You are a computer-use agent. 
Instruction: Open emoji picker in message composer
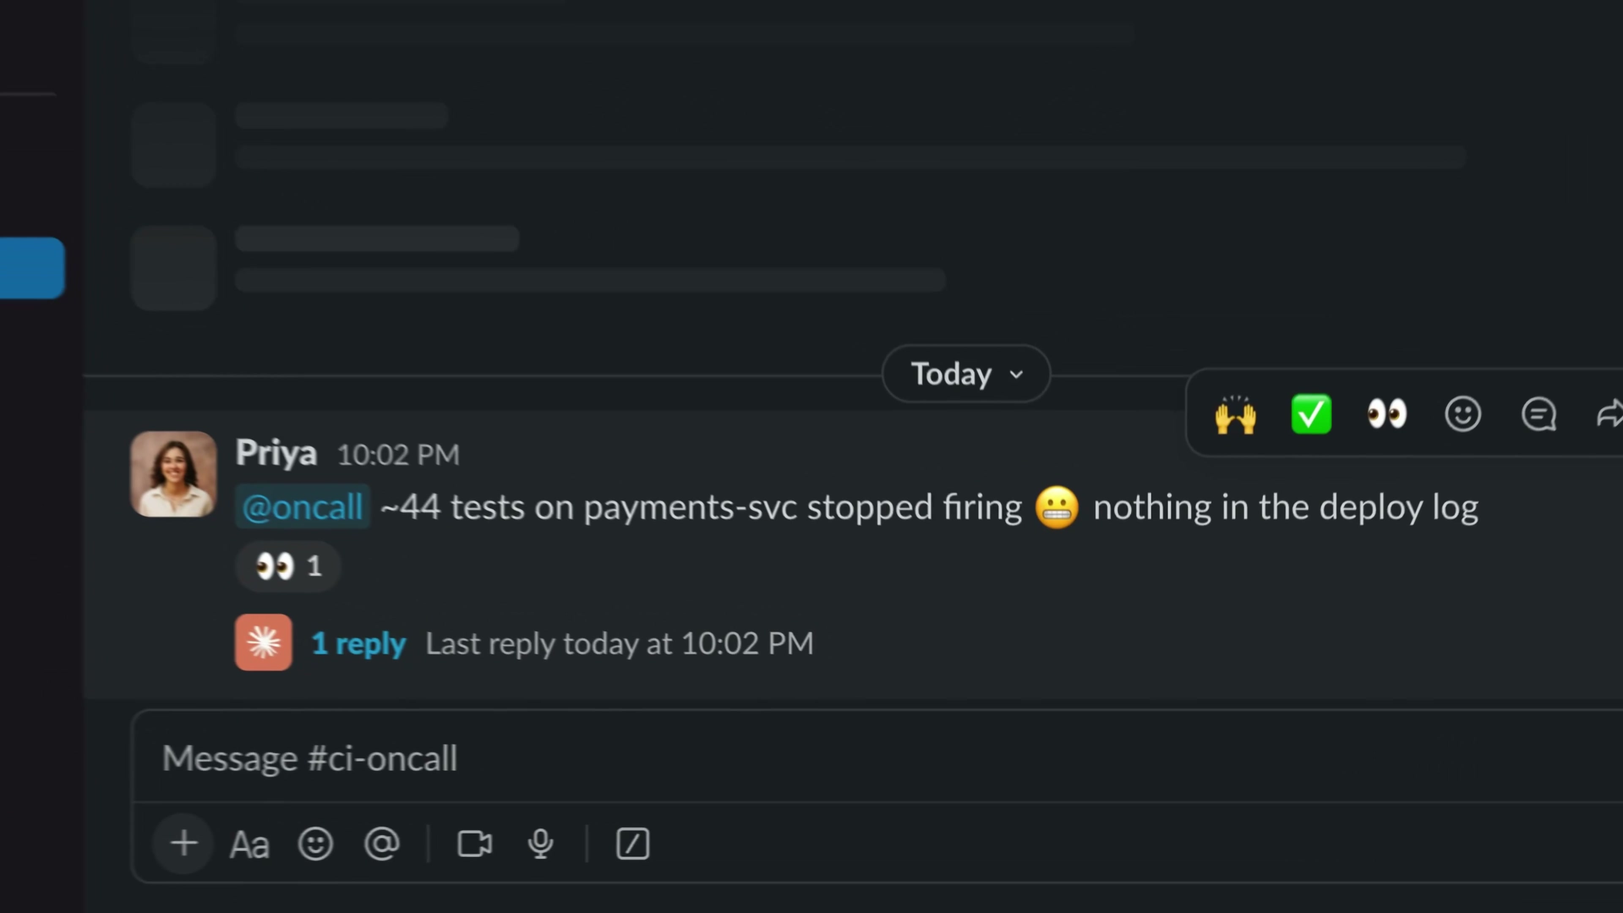[x=315, y=844]
